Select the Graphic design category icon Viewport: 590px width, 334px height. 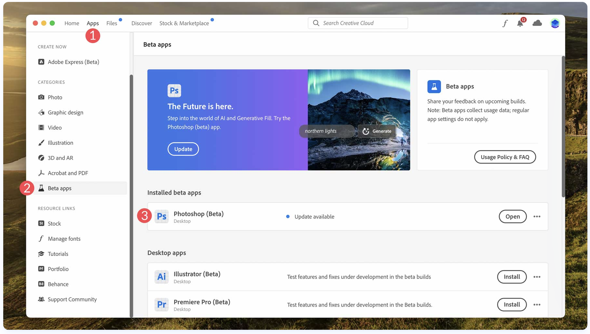coord(41,112)
